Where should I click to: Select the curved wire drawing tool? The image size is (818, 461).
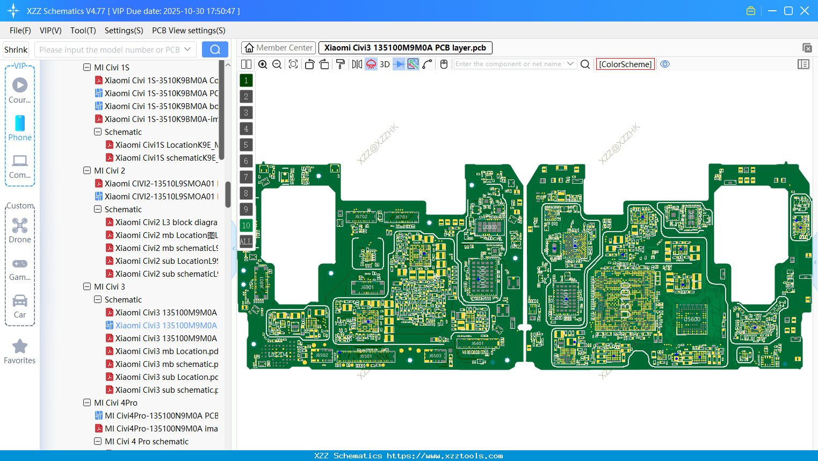coord(428,64)
